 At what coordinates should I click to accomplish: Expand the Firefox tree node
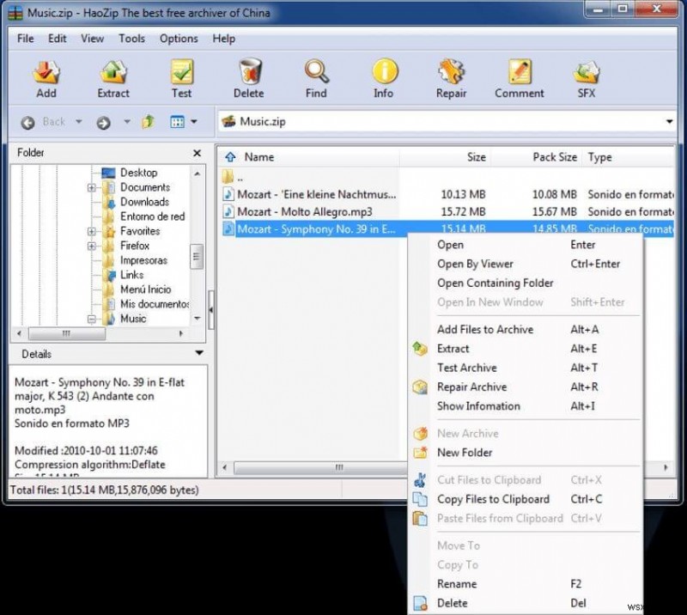click(x=91, y=246)
